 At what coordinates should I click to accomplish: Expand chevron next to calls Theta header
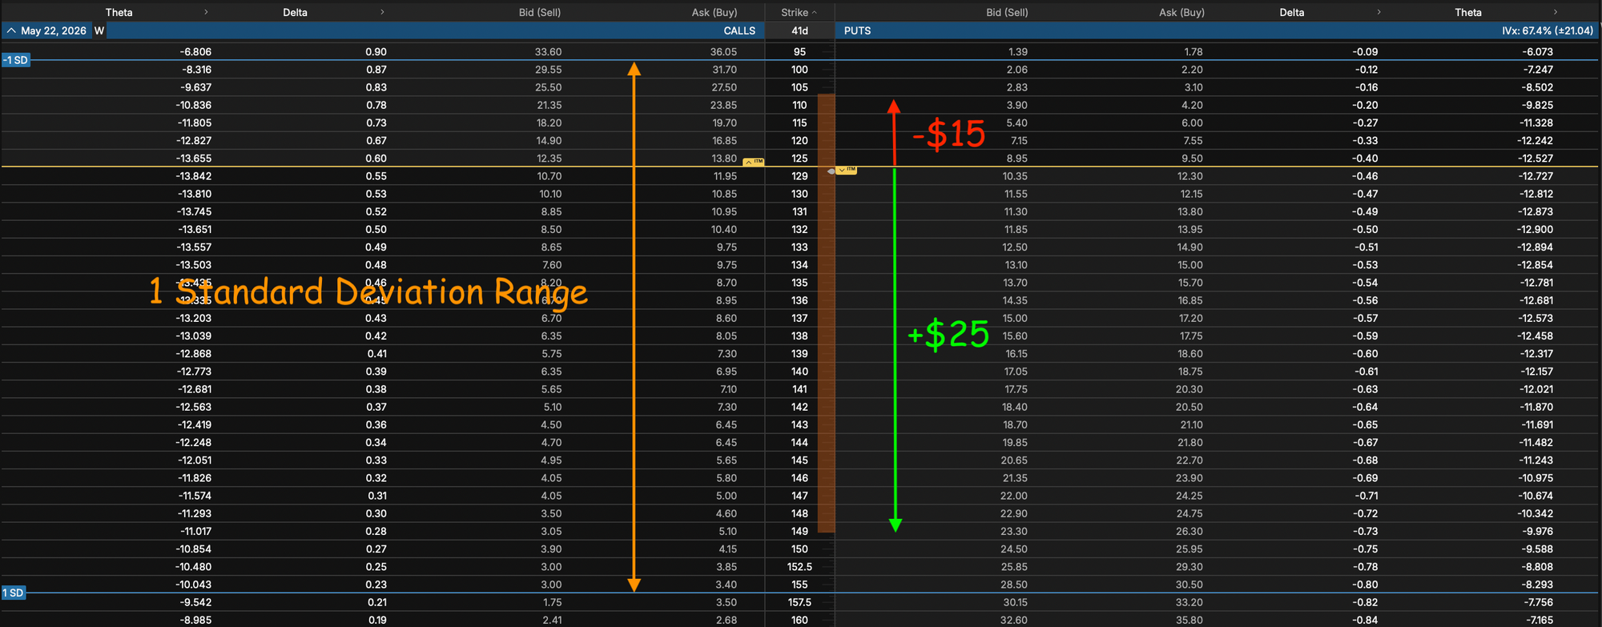tap(206, 12)
